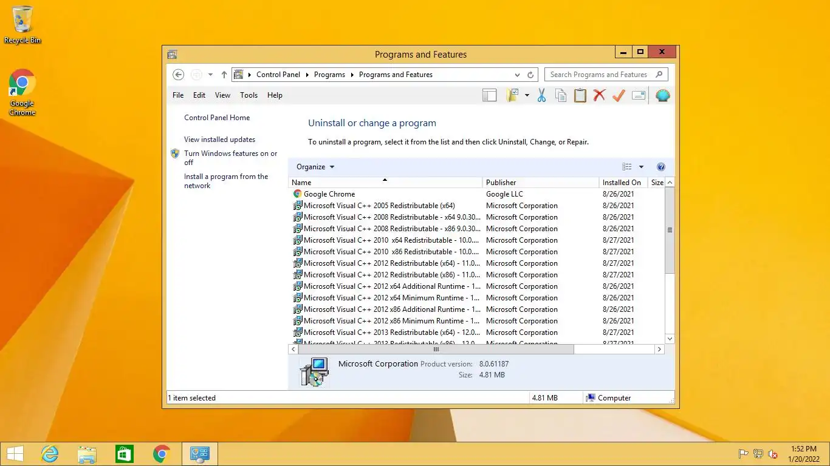Click the search magnifier icon
The height and width of the screenshot is (466, 830).
click(660, 74)
